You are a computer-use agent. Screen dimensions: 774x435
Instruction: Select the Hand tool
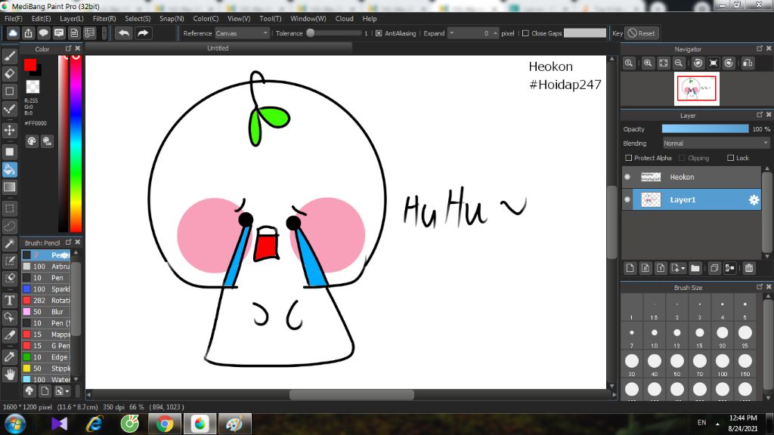9,375
